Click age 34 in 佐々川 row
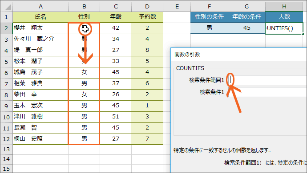 (116, 39)
